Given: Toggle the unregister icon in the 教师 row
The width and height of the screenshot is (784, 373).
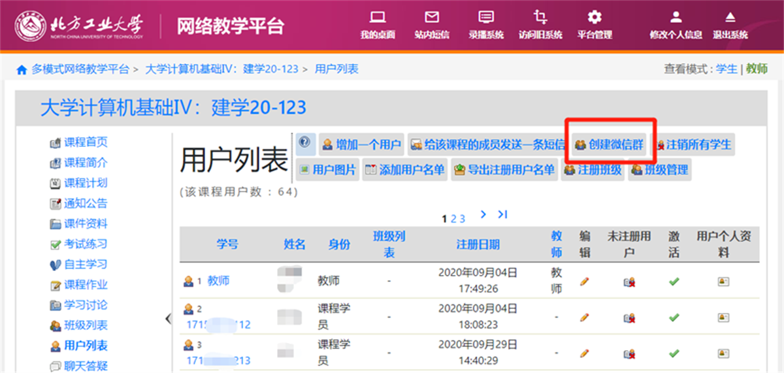Looking at the screenshot, I should [629, 282].
